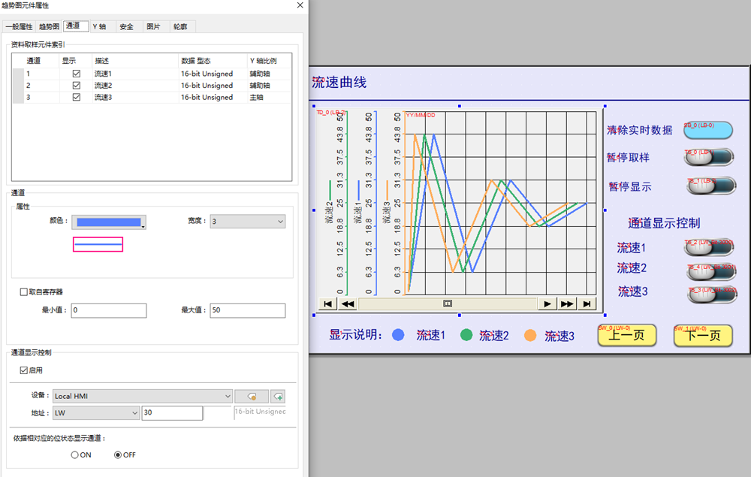The width and height of the screenshot is (751, 477).
Task: Uncheck display checkbox for channel 1
Action: click(x=76, y=74)
